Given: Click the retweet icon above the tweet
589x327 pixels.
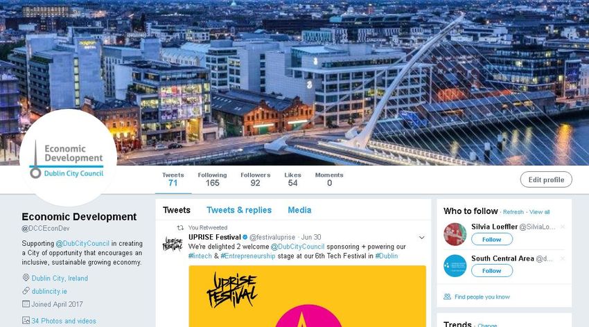Looking at the screenshot, I should (180, 227).
